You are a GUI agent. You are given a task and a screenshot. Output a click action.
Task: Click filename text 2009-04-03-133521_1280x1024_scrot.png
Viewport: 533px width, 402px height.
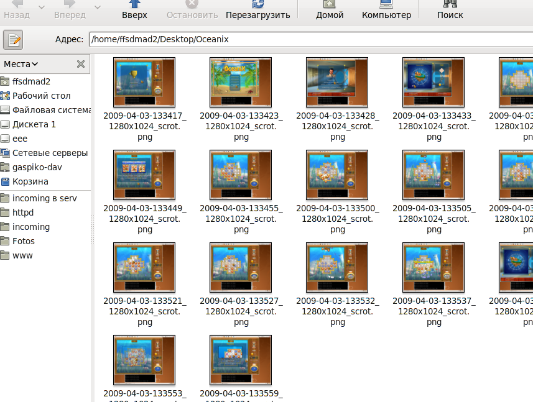(145, 312)
